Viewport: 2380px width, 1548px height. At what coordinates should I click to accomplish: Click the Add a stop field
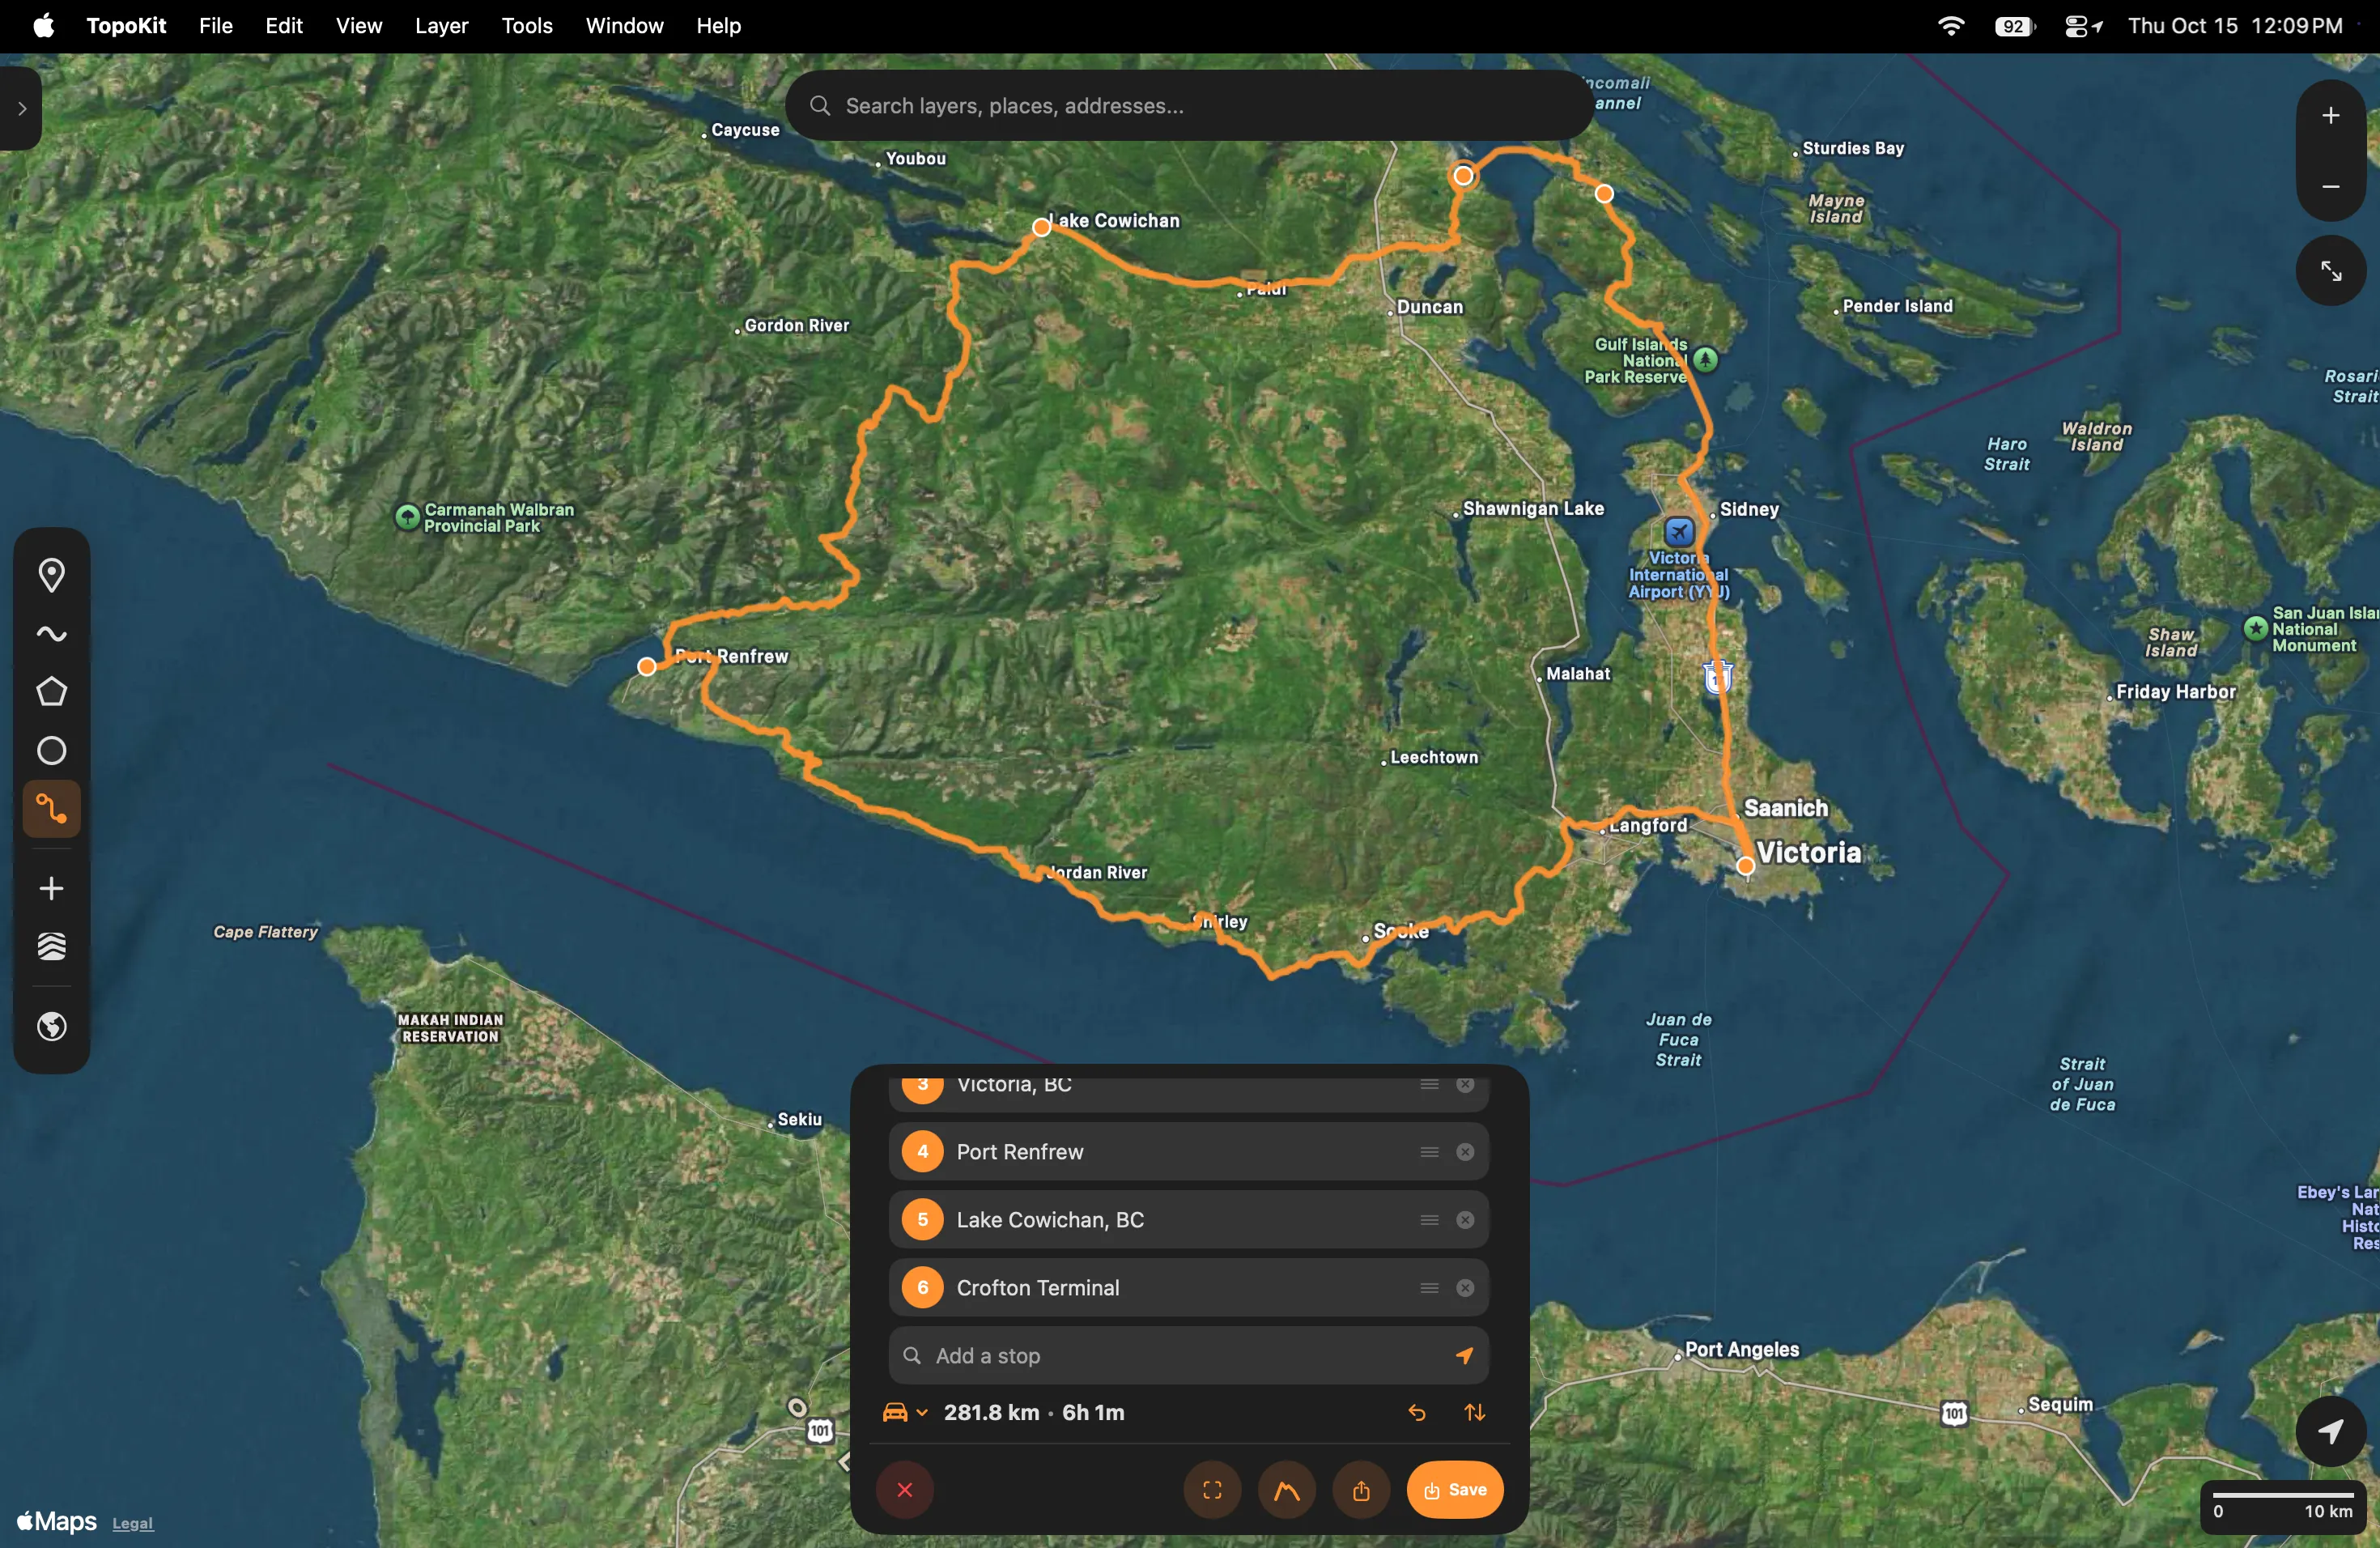(x=1188, y=1356)
